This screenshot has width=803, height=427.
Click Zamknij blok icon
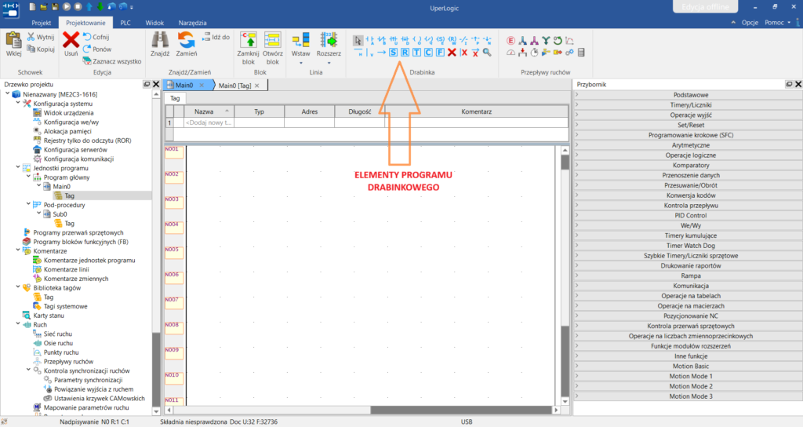pos(249,40)
